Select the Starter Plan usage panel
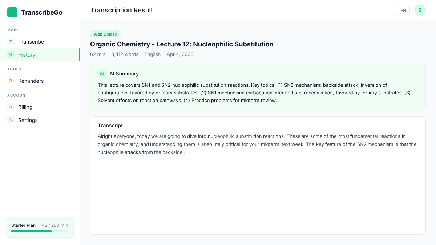436x245 pixels. click(x=40, y=227)
